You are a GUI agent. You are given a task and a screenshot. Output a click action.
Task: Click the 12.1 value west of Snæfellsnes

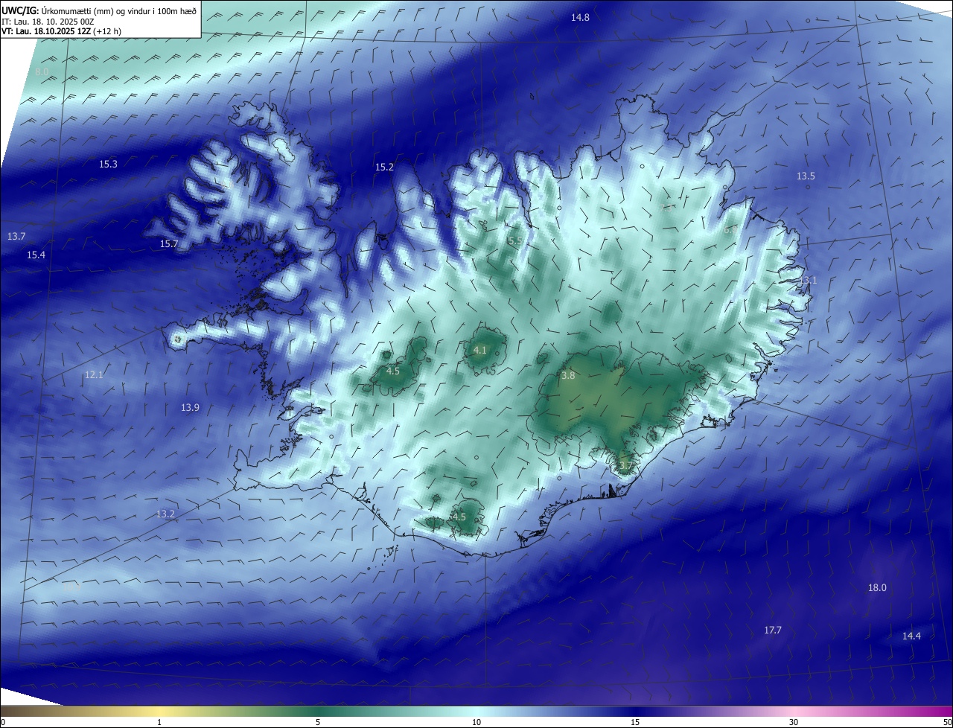tap(94, 375)
